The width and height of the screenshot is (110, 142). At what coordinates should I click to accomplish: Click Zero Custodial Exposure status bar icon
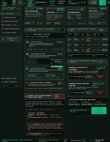tap(94, 141)
